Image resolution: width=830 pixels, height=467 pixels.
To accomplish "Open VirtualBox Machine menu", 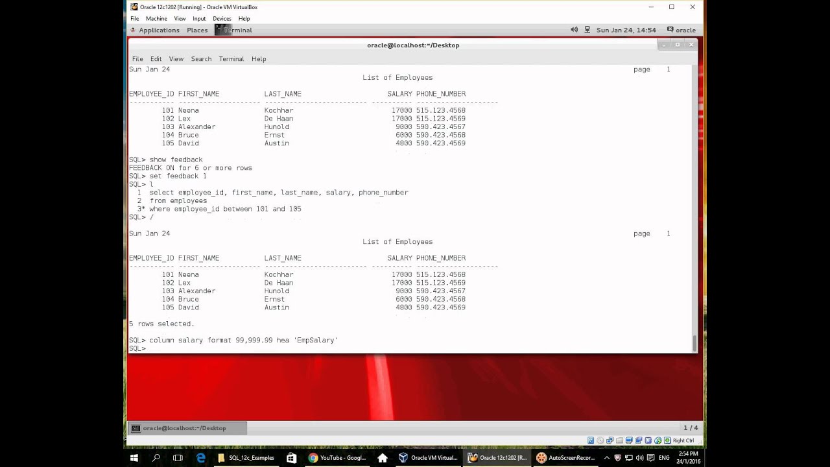I will 156,19.
